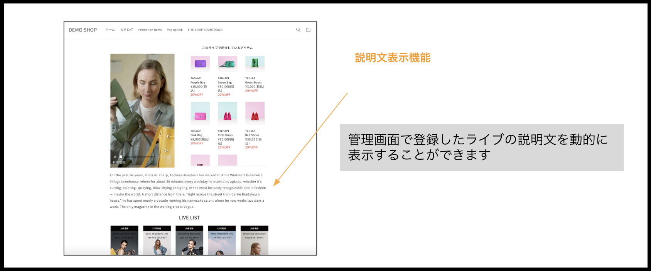Image resolution: width=651 pixels, height=271 pixels.
Task: Select the Green Bag product image
Action: point(228,64)
